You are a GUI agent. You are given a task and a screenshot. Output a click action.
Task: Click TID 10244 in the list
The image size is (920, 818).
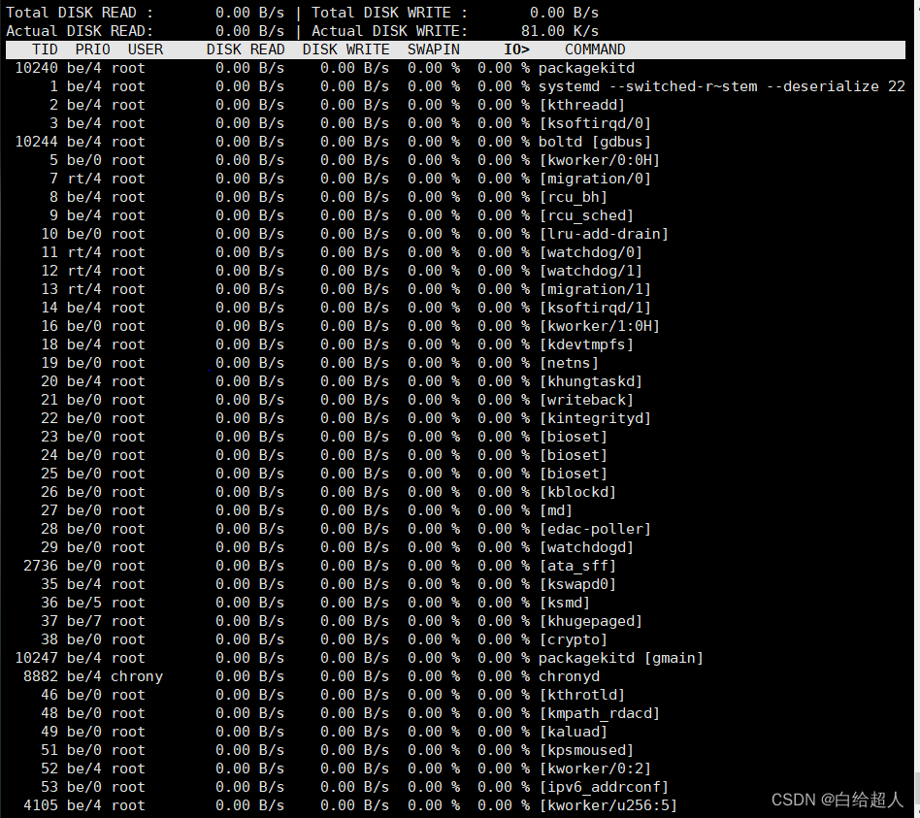[36, 142]
